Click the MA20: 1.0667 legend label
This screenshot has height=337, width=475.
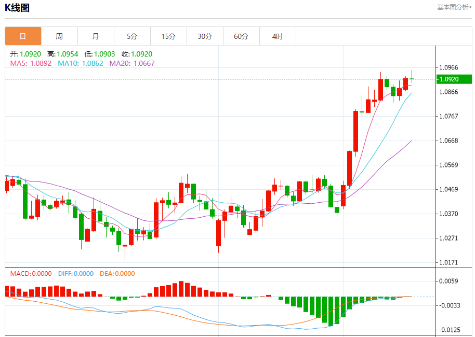[x=132, y=63]
